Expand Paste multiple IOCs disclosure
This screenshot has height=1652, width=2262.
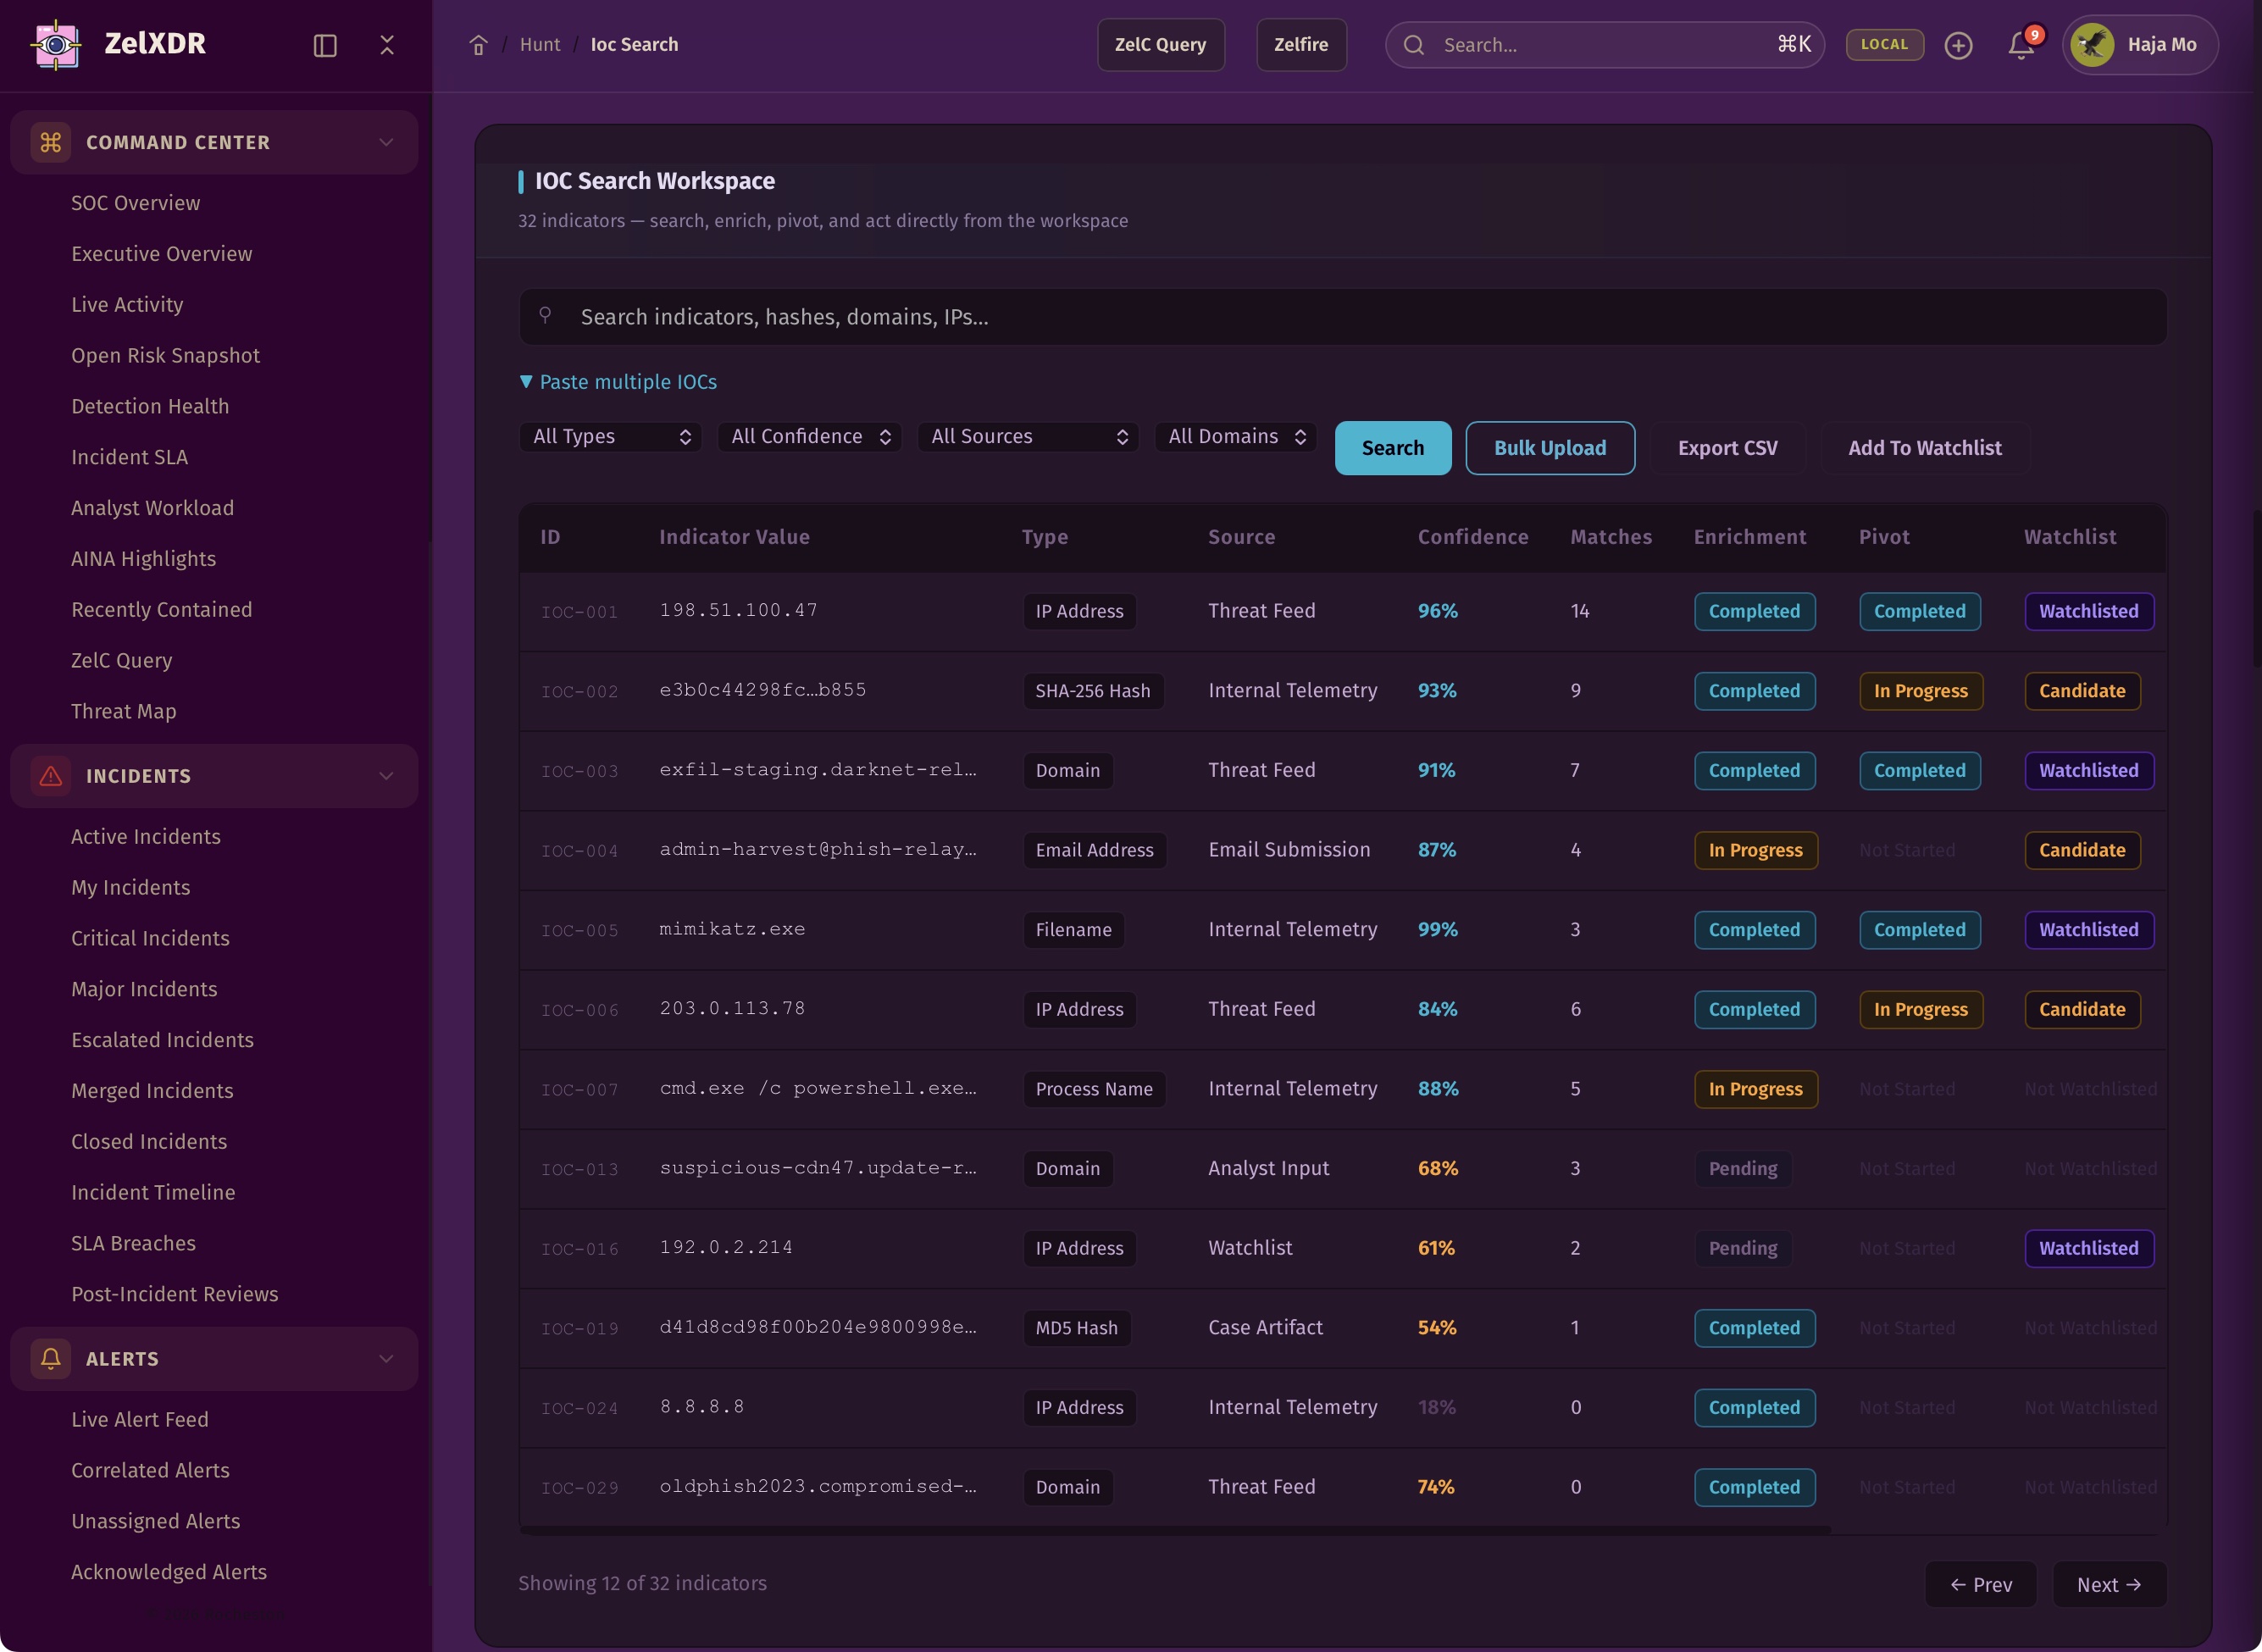[x=618, y=382]
